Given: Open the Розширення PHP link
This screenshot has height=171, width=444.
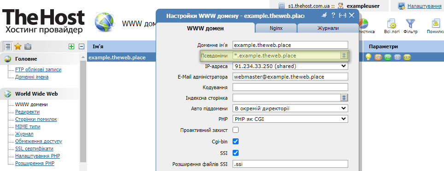Looking at the screenshot, I should [x=35, y=163].
